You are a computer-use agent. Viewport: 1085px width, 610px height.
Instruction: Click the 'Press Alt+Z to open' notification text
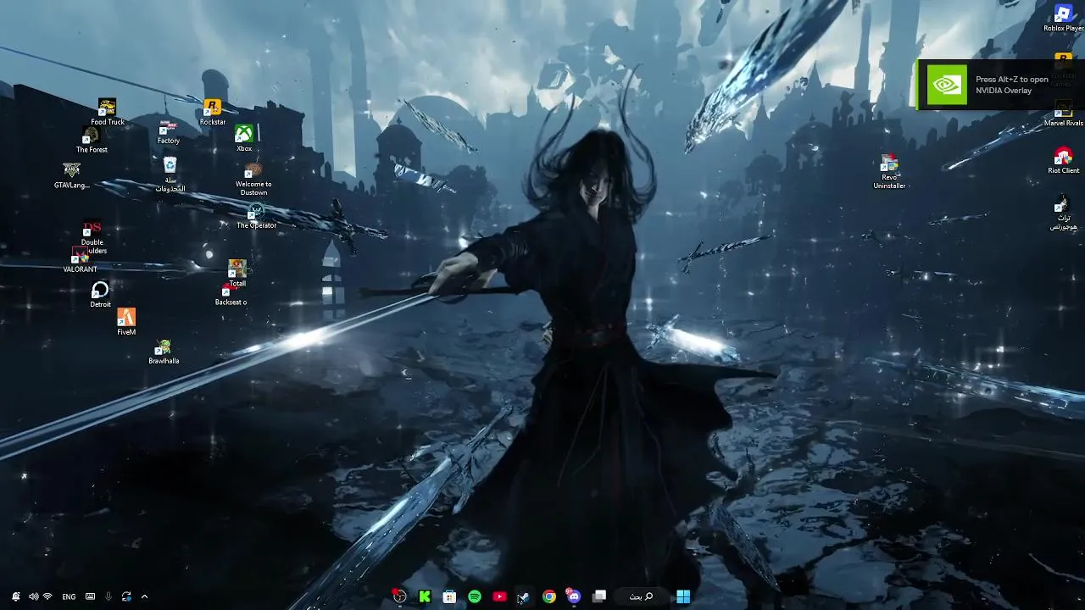pyautogui.click(x=1012, y=80)
